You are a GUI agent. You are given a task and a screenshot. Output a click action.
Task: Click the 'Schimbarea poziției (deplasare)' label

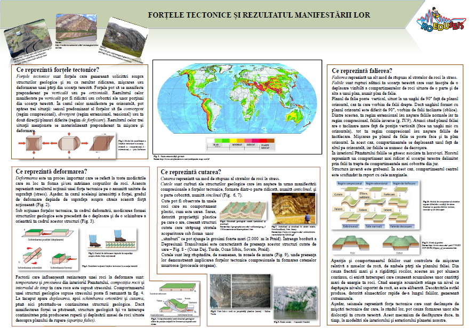(46, 240)
